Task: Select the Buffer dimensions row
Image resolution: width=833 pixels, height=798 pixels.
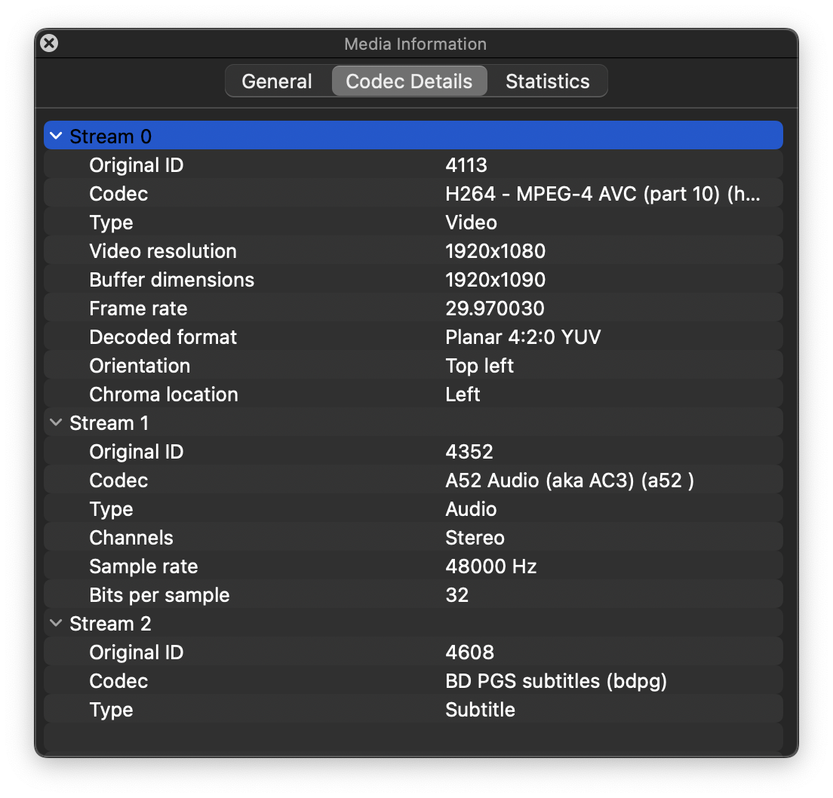Action: click(413, 280)
